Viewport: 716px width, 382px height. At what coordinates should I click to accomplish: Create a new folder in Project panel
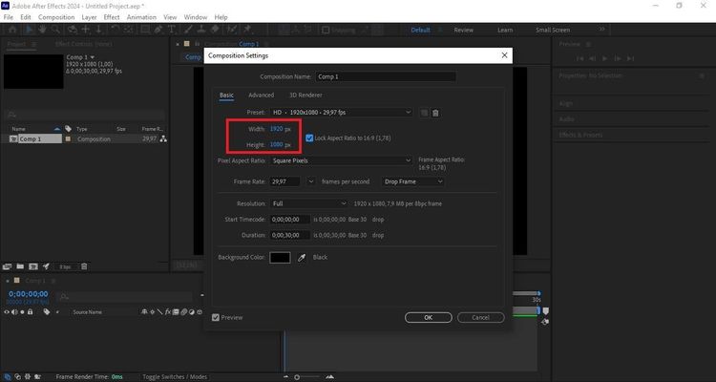coord(20,266)
